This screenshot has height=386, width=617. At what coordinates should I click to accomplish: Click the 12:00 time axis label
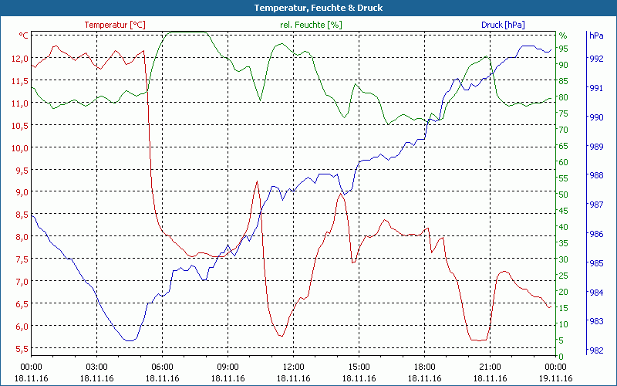pos(293,367)
